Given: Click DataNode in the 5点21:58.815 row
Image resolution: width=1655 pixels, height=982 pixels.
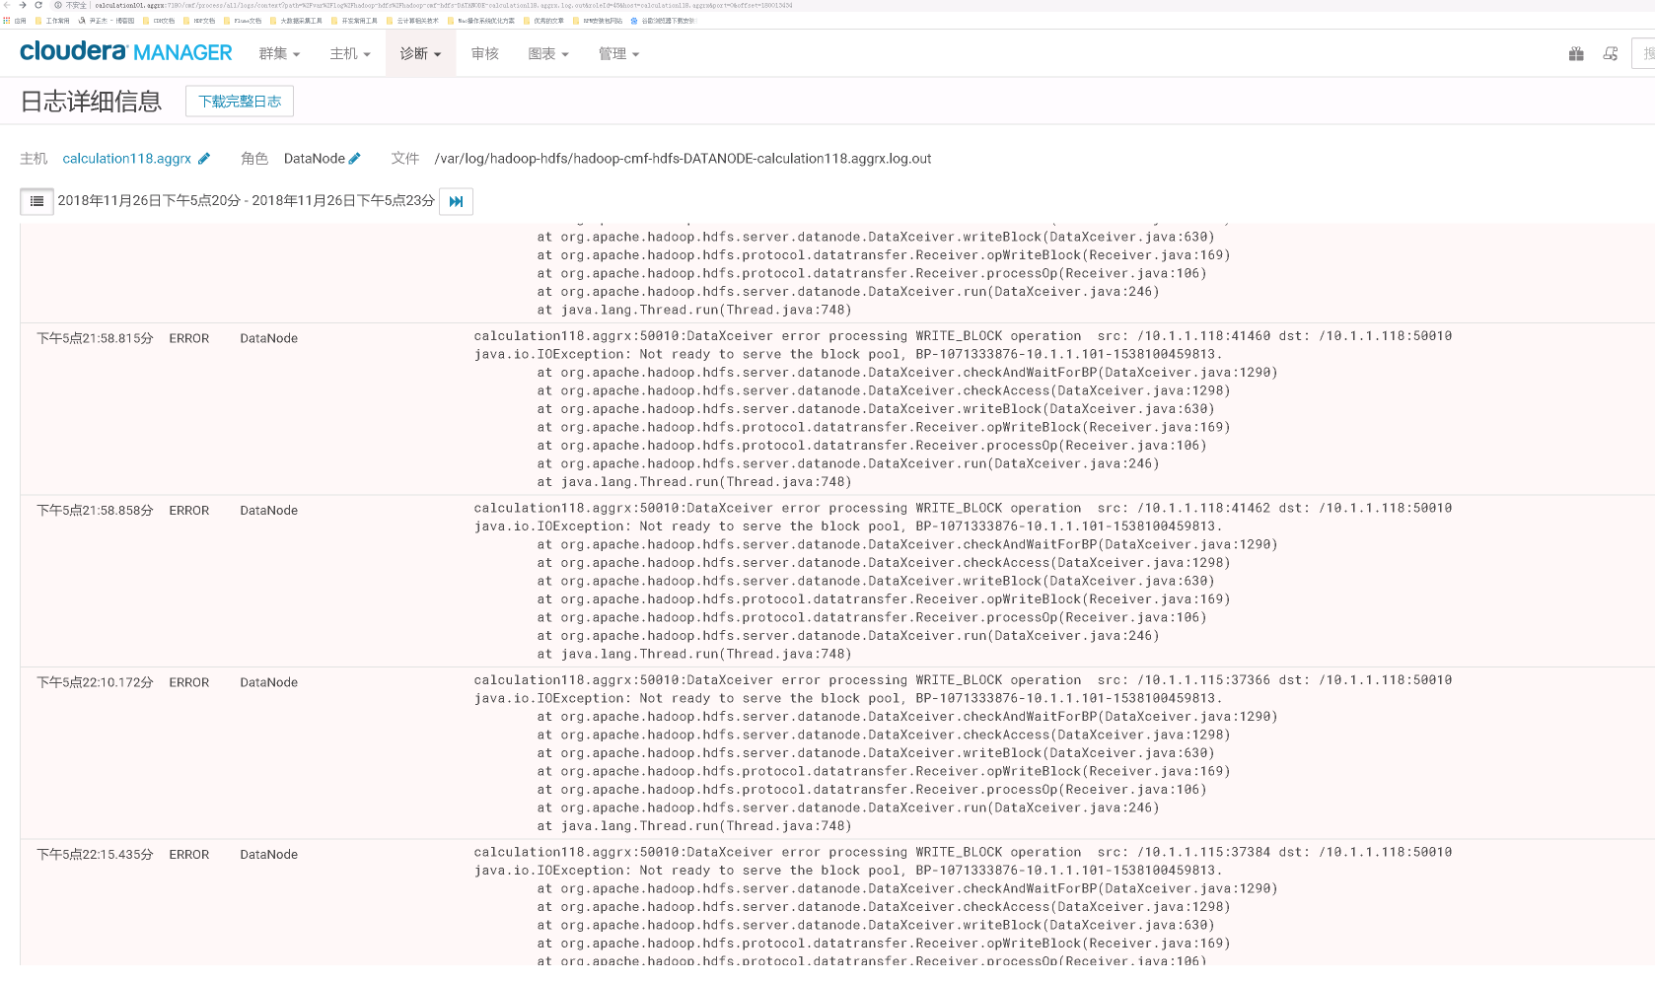Looking at the screenshot, I should coord(268,338).
